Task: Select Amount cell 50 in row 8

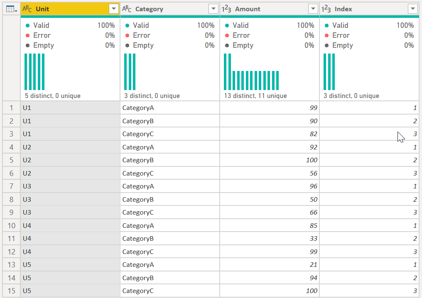Action: (270, 199)
